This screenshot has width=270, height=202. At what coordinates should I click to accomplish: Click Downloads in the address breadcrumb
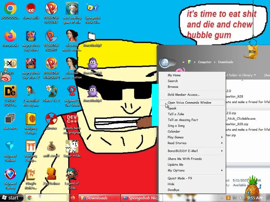[225, 62]
